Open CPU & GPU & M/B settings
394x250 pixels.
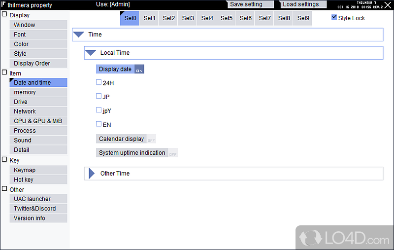pos(38,121)
